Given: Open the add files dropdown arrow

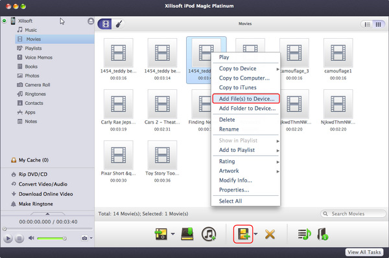Looking at the screenshot, I should (255, 234).
